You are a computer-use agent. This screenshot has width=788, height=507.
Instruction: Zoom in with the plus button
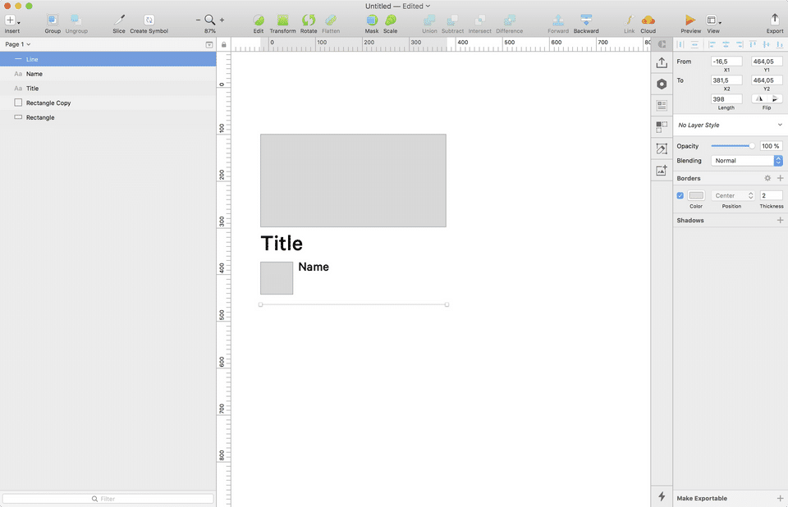click(222, 20)
